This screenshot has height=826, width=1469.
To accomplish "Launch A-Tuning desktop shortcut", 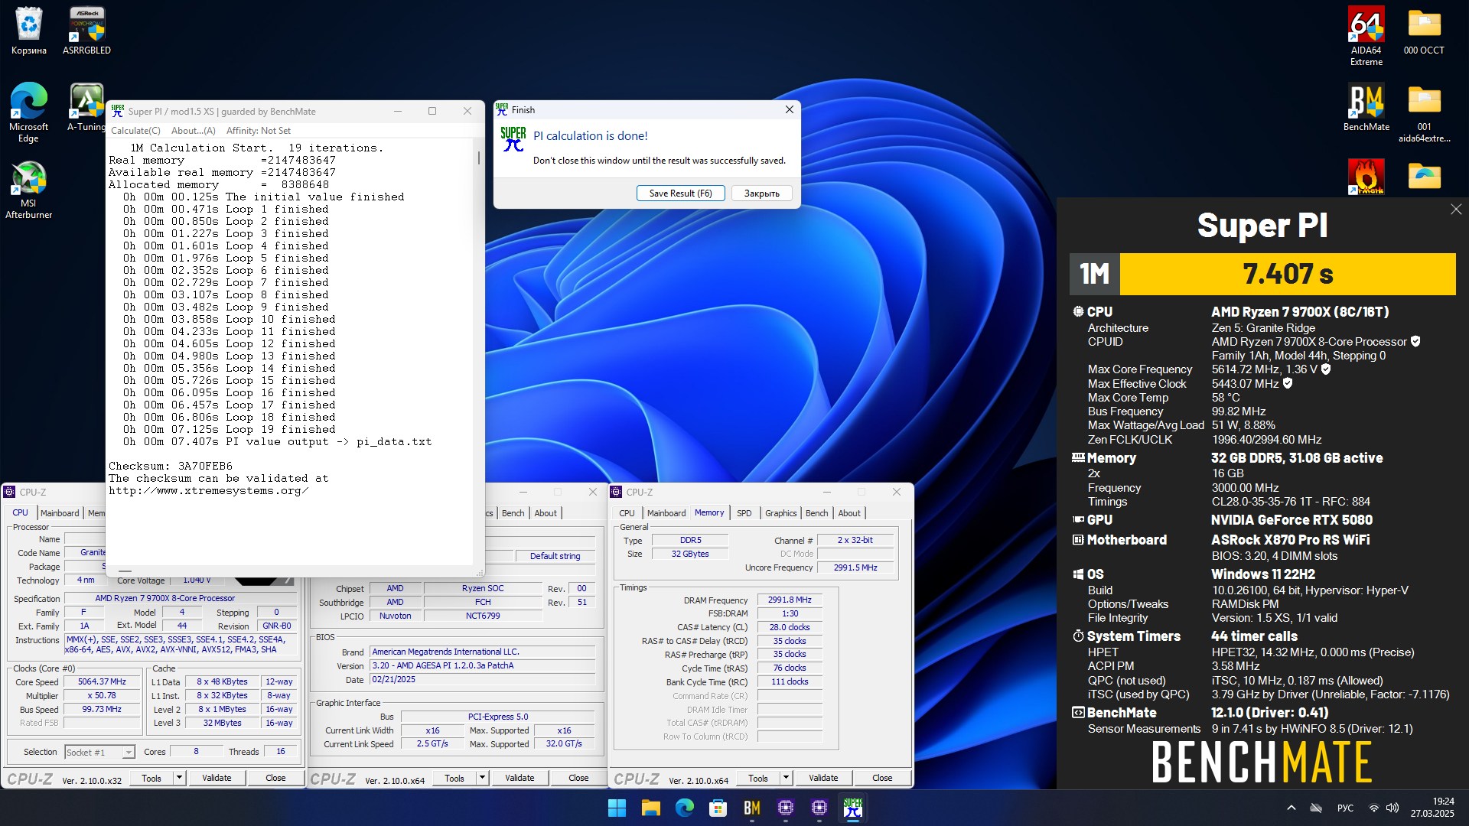I will click(x=86, y=107).
